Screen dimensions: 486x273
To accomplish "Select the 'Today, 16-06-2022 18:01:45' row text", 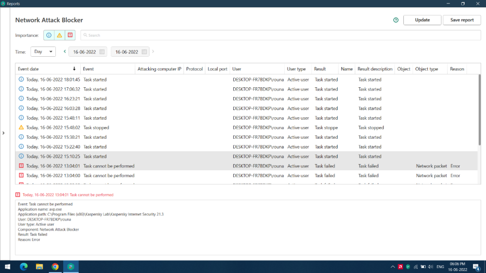I will tap(53, 80).
